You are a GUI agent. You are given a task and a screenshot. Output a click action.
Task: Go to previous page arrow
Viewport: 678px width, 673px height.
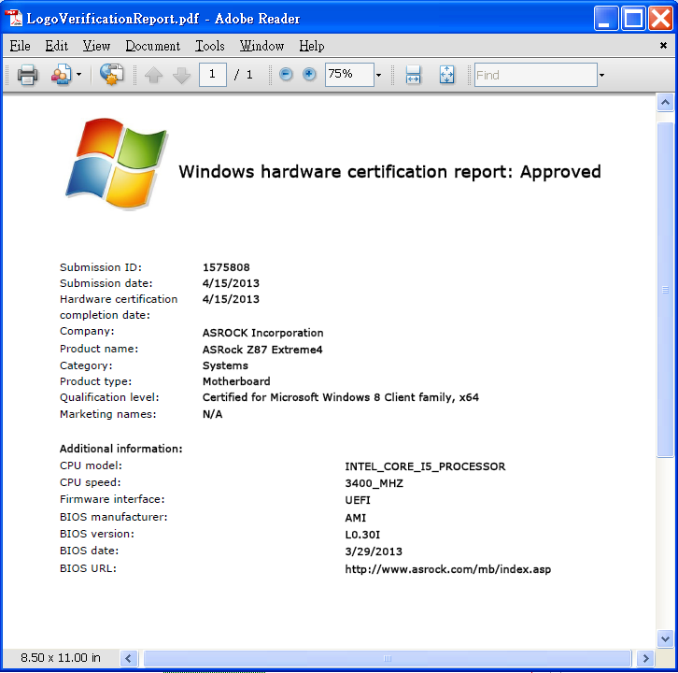coord(153,75)
